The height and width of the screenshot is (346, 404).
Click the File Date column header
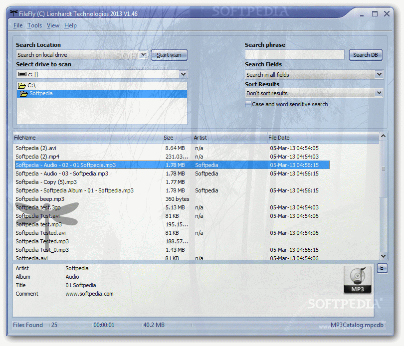[x=298, y=138]
